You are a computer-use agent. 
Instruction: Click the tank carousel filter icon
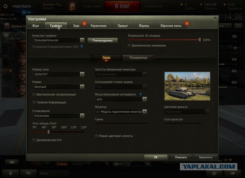tap(12, 162)
